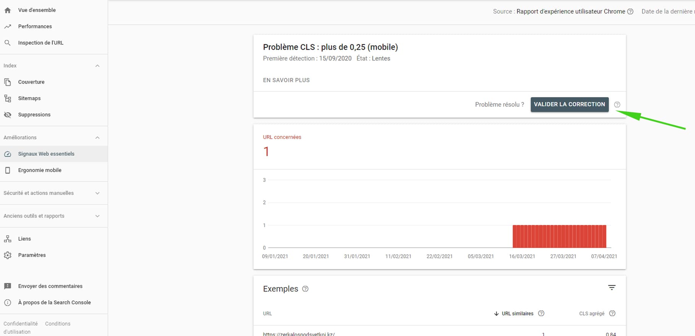Click En savoir plus link
This screenshot has height=336, width=695.
286,80
